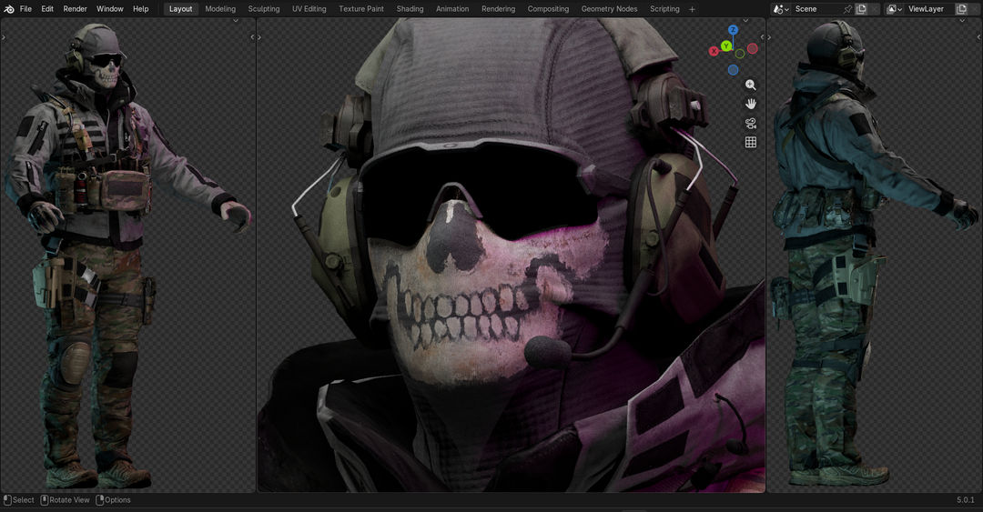Switch to the Animation workspace tab

(x=452, y=9)
